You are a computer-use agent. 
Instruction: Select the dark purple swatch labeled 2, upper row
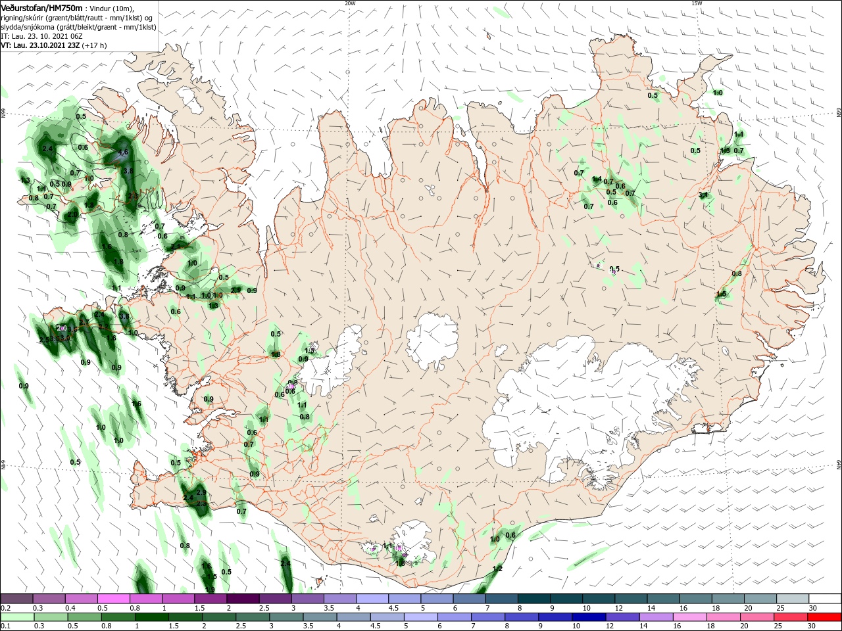[x=243, y=598]
